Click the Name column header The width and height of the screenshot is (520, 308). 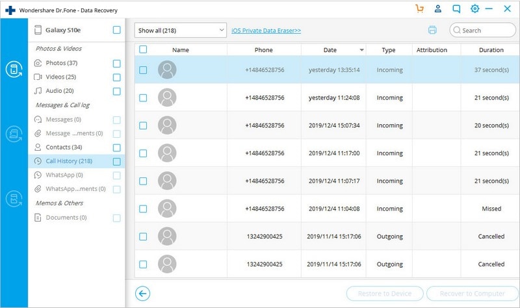coord(181,50)
